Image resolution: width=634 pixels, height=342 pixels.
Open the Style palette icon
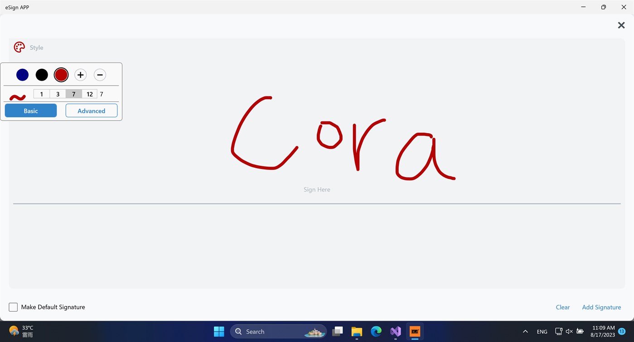(x=19, y=47)
